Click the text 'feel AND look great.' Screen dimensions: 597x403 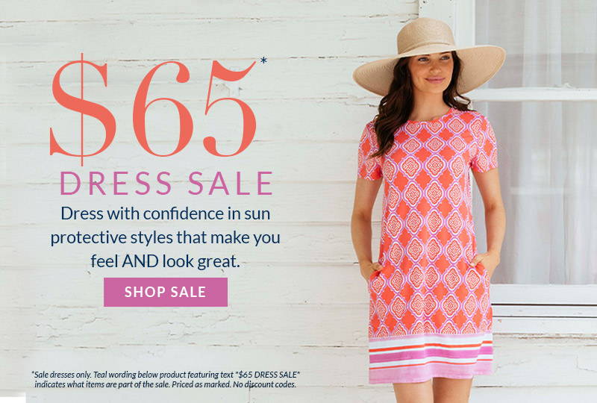(165, 262)
